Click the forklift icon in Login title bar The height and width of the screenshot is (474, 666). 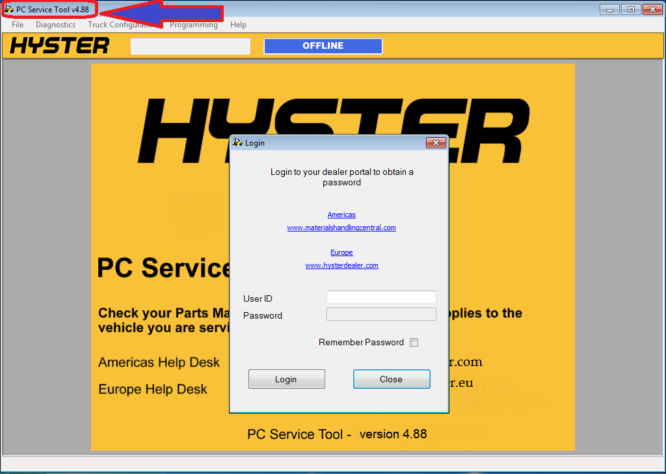click(238, 142)
